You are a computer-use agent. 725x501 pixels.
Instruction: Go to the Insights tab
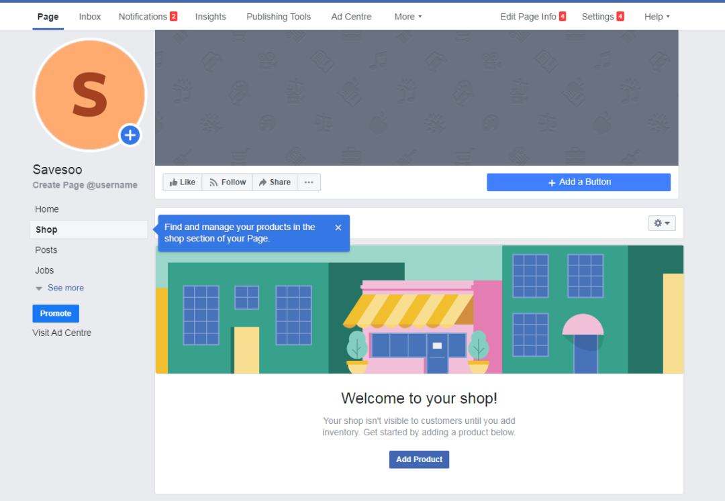(210, 17)
